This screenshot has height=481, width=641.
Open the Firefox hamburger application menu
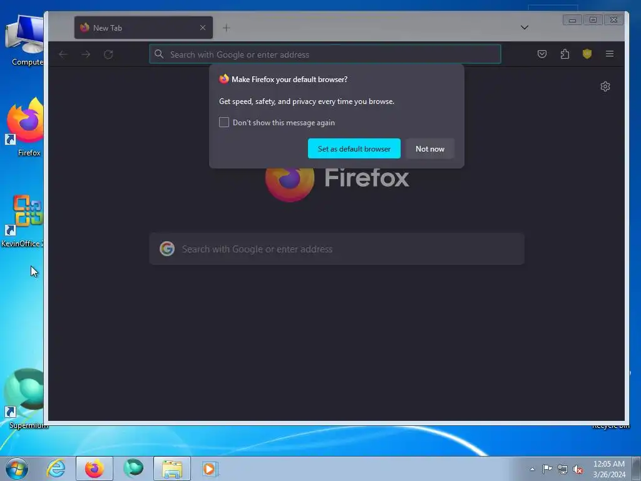click(x=610, y=54)
